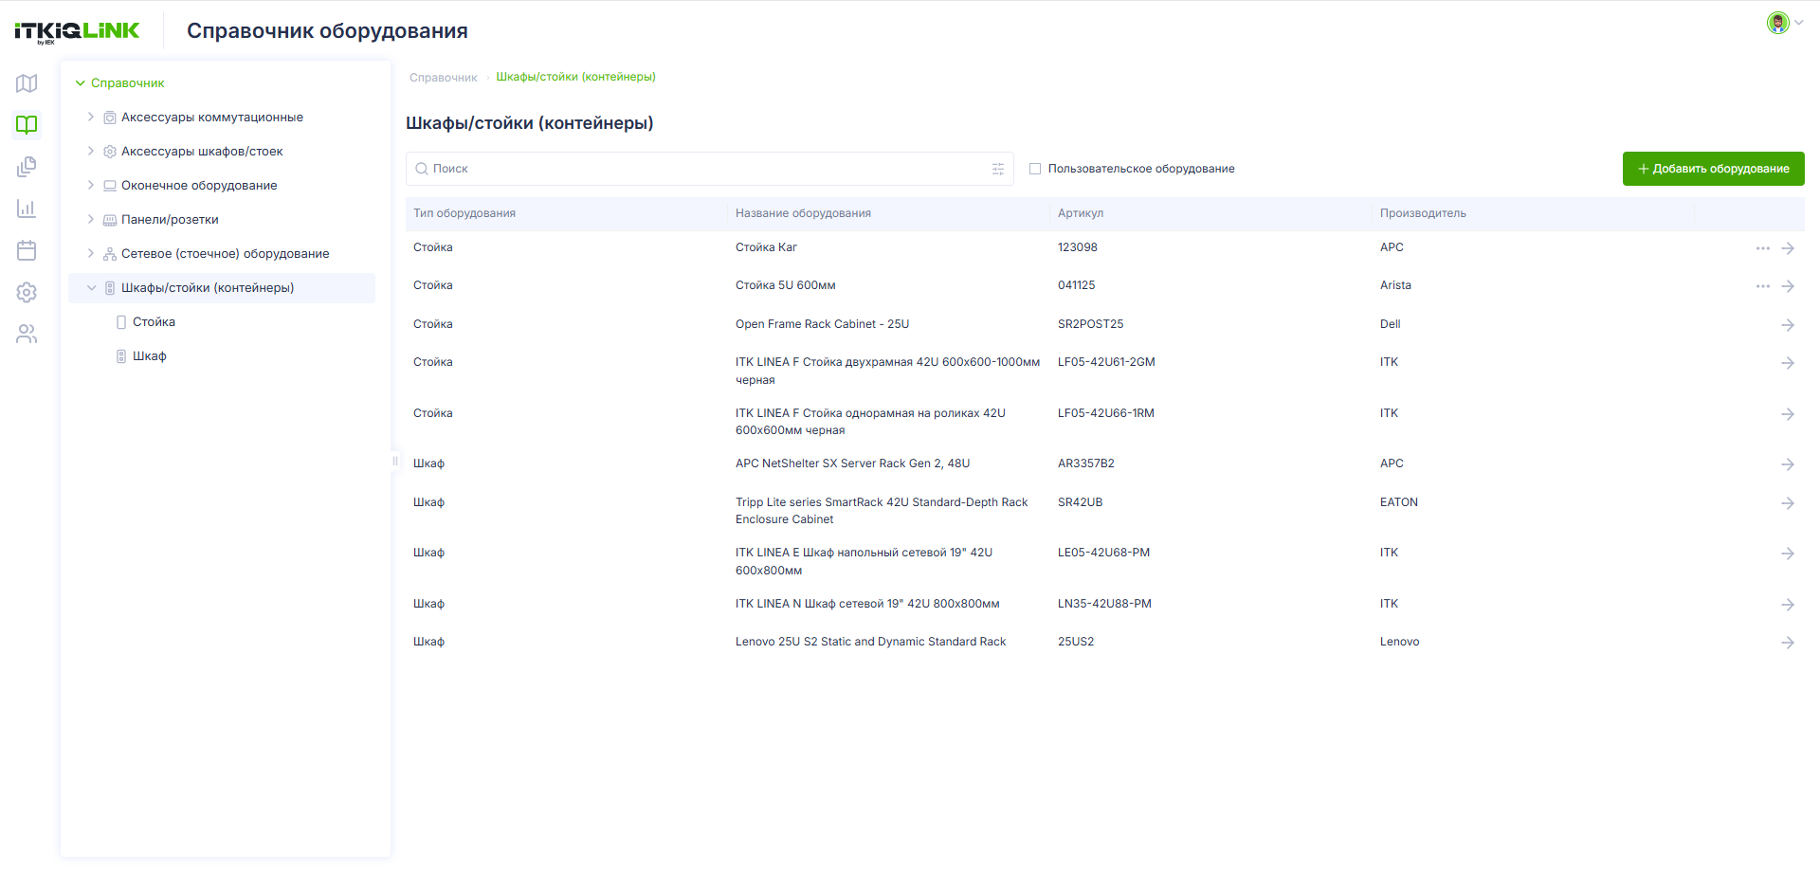Select Шкаф child tree item
Viewport: 1820px width, 872px height.
[149, 356]
